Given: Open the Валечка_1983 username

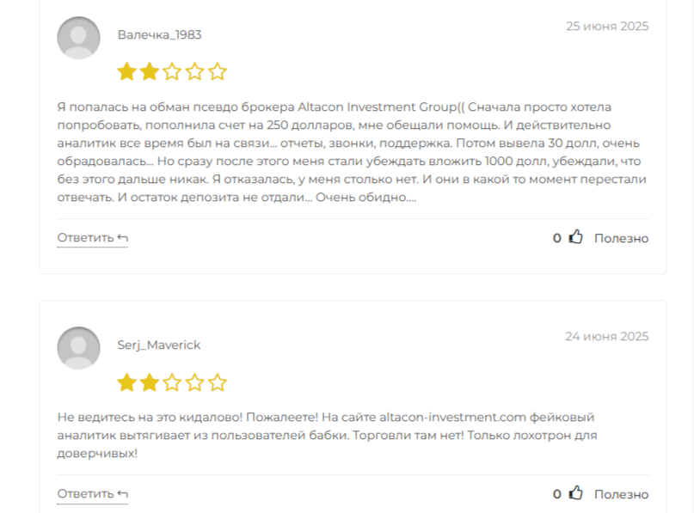Looking at the screenshot, I should point(159,35).
